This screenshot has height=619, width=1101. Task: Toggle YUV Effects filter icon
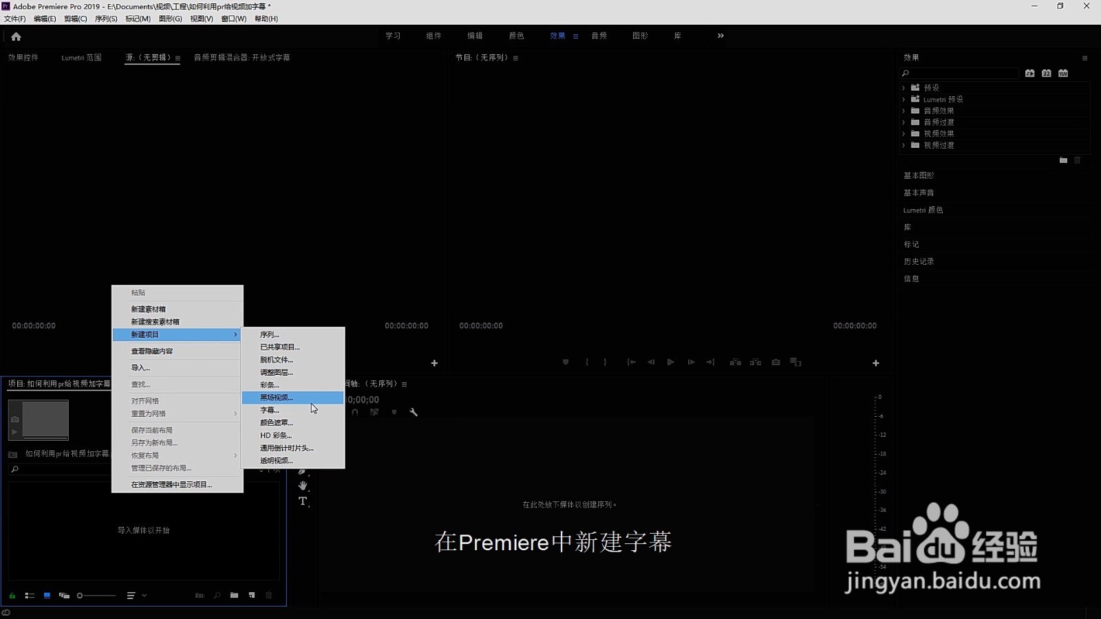coord(1063,73)
